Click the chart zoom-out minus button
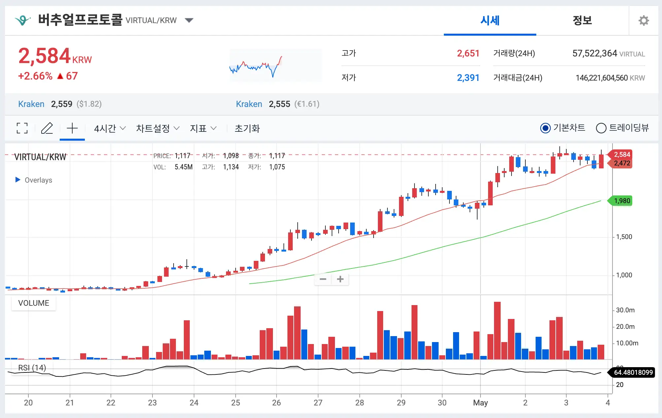 point(323,279)
